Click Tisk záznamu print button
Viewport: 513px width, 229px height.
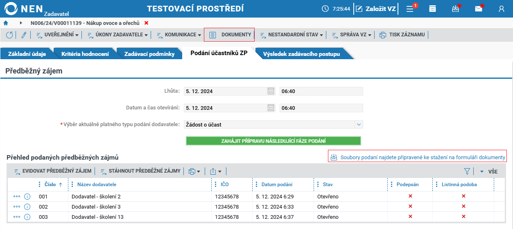pos(402,35)
